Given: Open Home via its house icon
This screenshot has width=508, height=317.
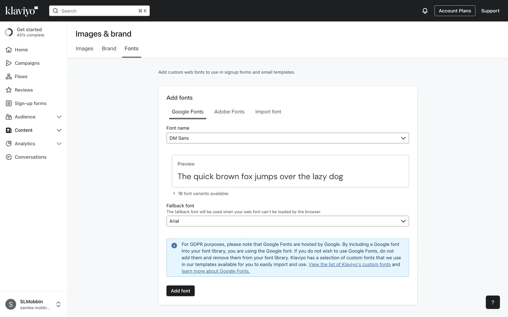Looking at the screenshot, I should (x=9, y=50).
